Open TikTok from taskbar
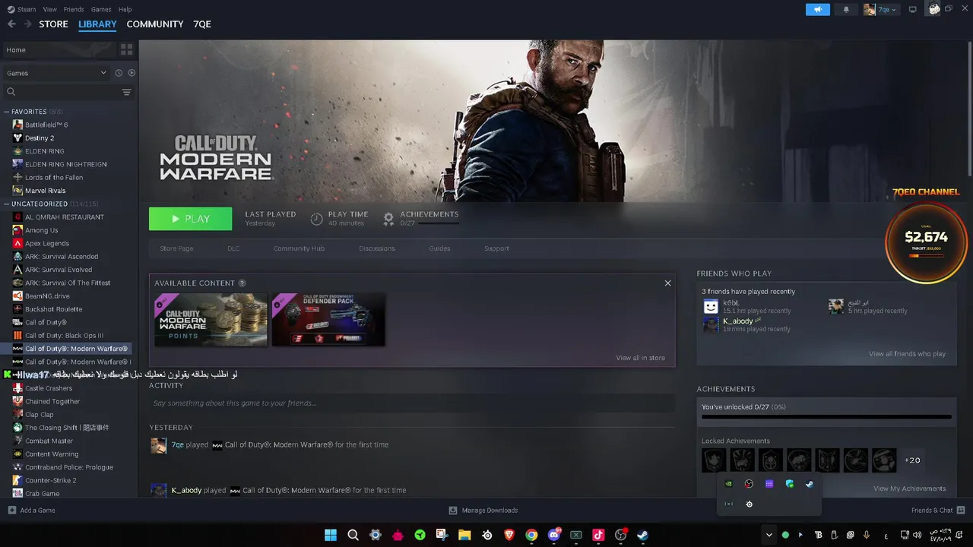The width and height of the screenshot is (973, 547). [x=598, y=535]
